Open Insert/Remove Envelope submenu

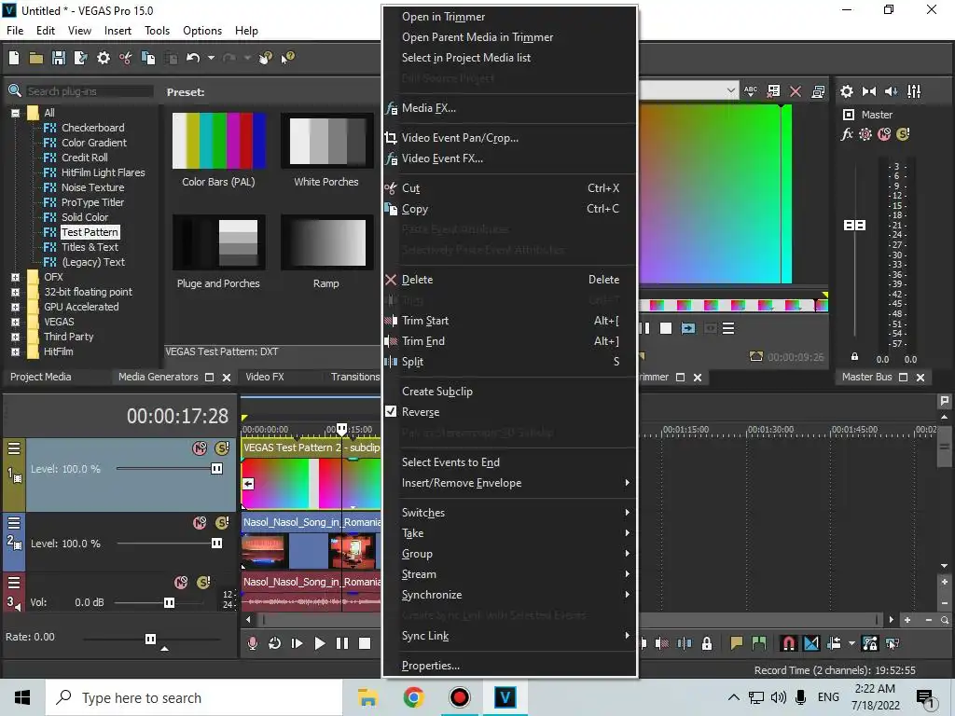[x=510, y=483]
